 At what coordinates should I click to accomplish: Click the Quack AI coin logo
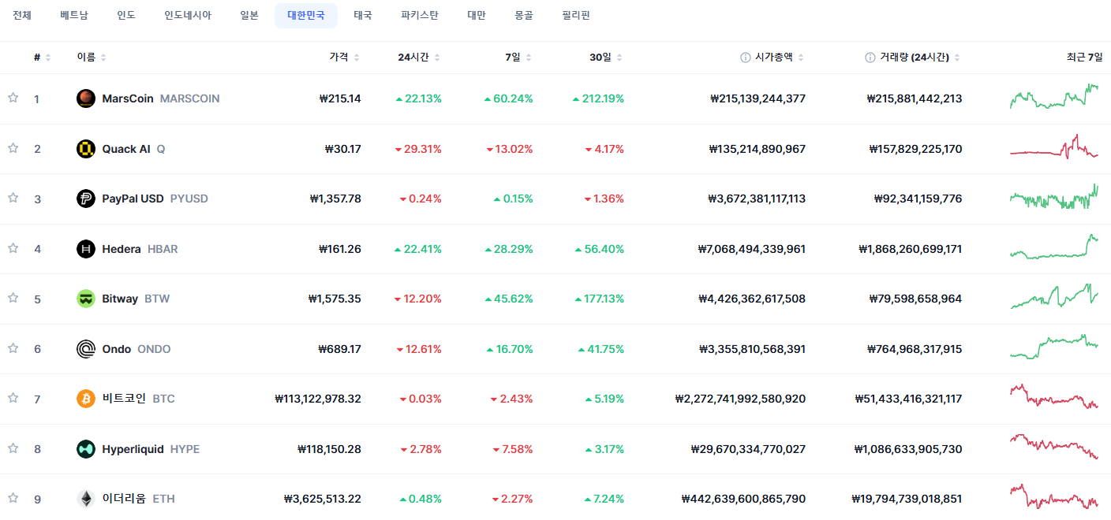[86, 149]
